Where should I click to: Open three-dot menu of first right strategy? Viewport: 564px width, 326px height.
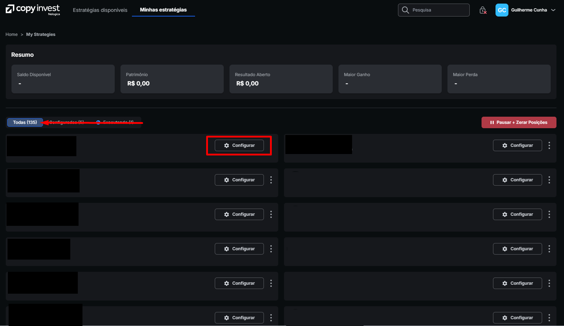pyautogui.click(x=549, y=145)
